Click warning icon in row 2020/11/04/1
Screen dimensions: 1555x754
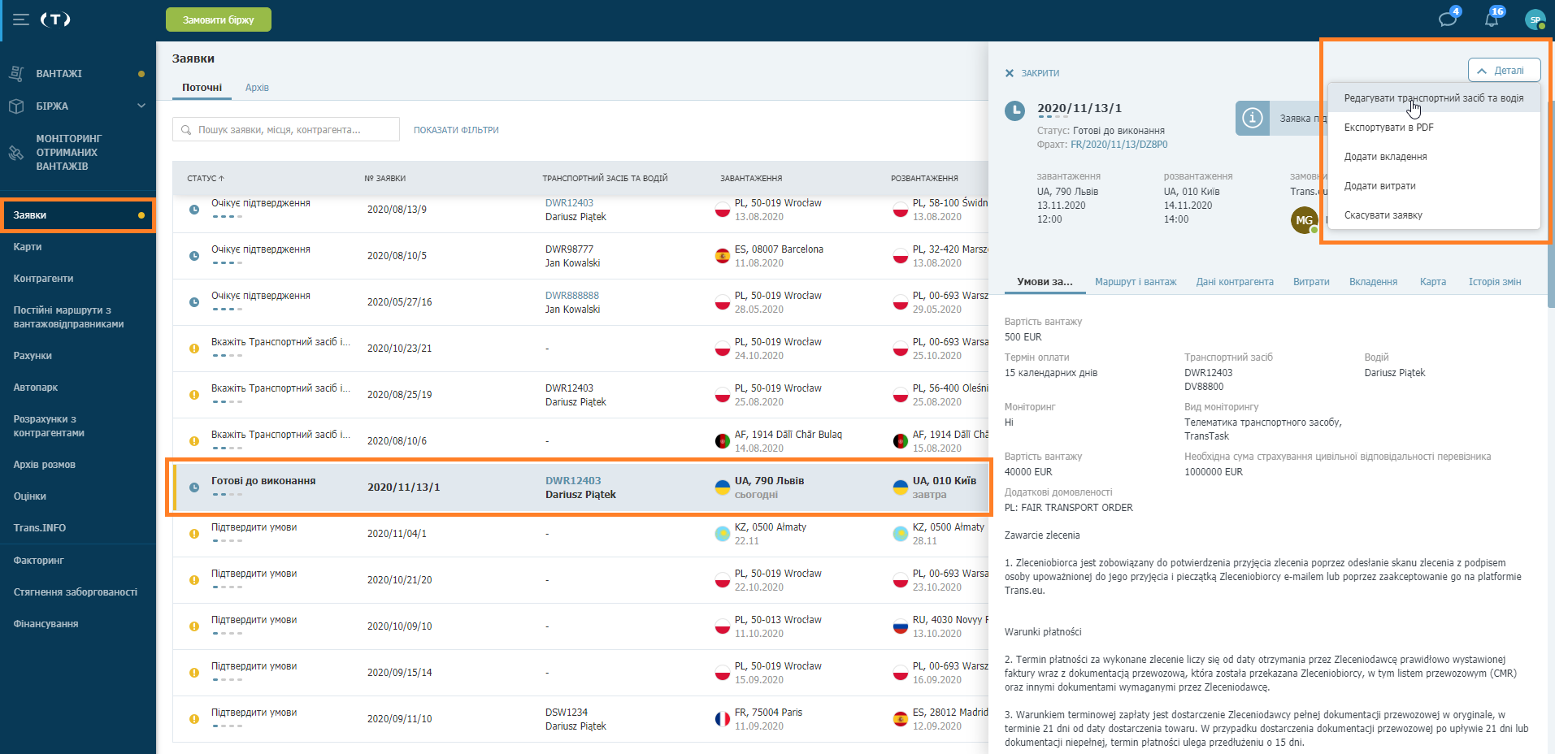pyautogui.click(x=194, y=534)
